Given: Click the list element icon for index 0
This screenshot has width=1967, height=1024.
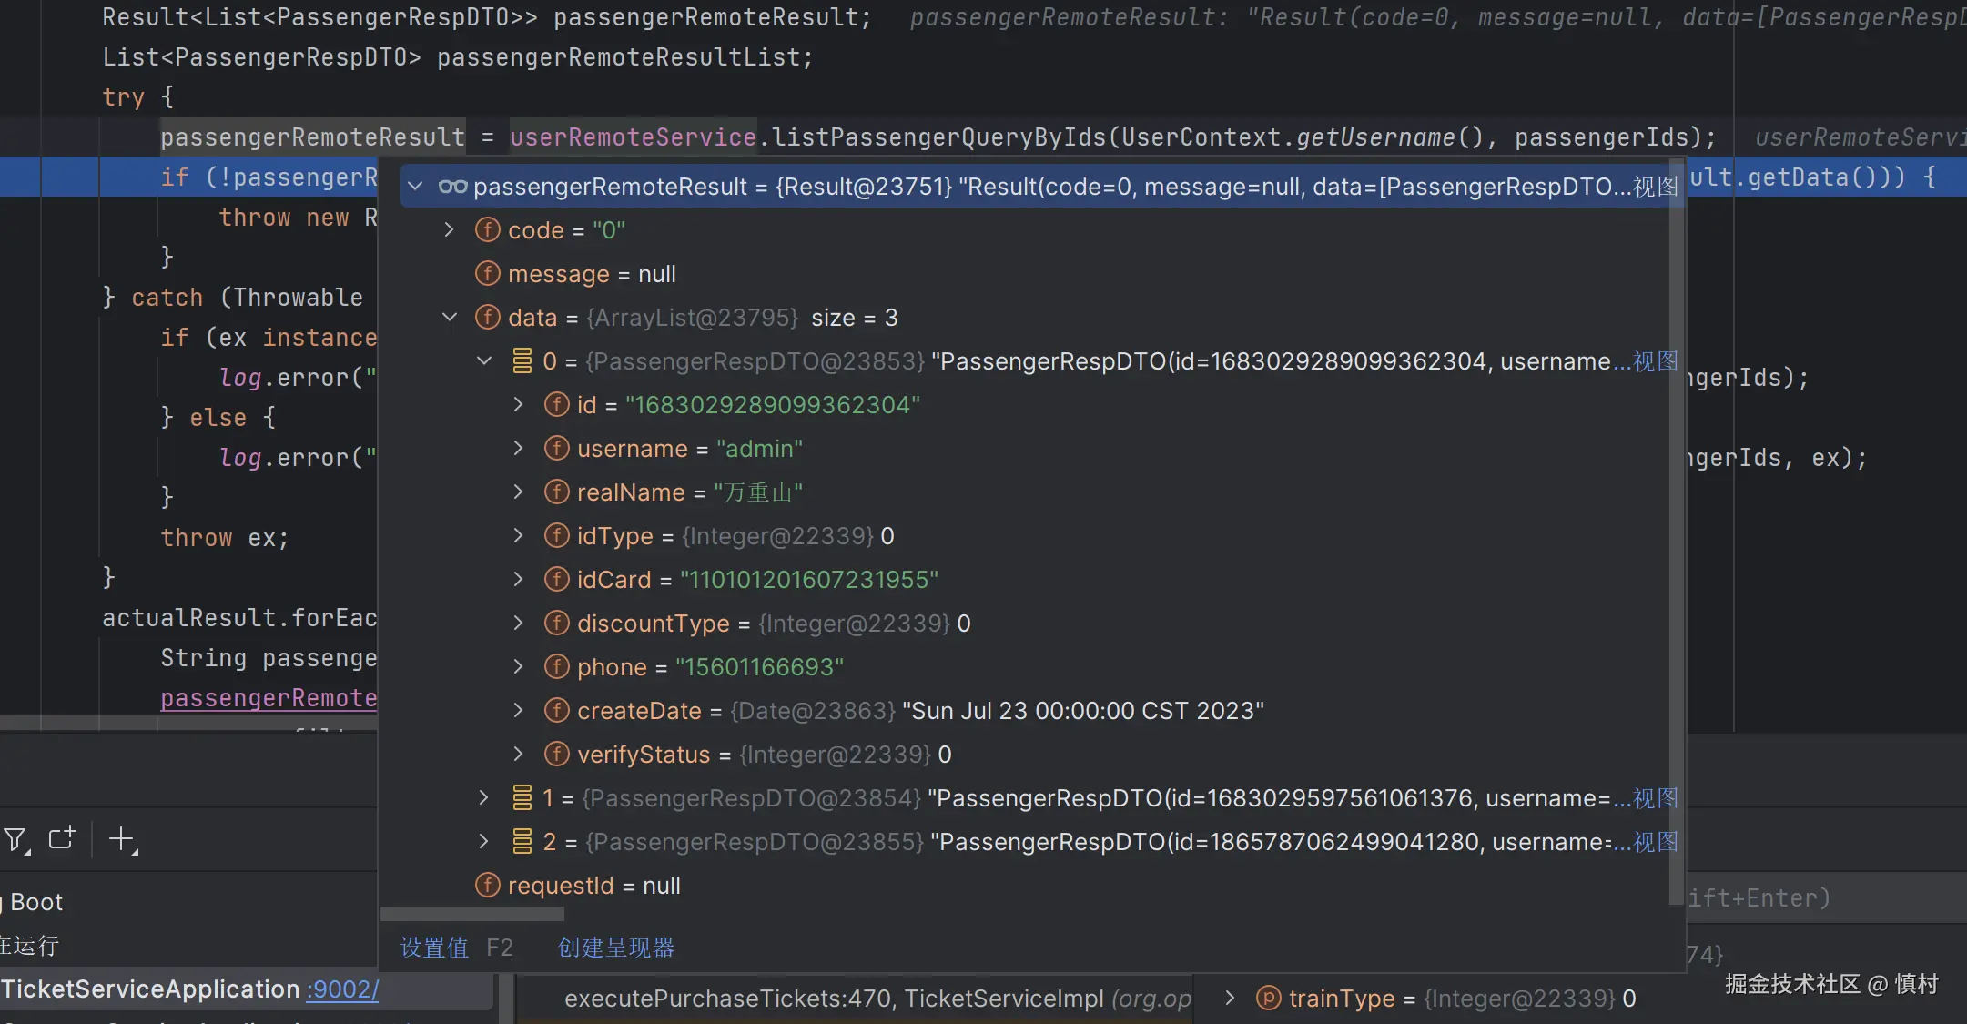Looking at the screenshot, I should (x=522, y=361).
